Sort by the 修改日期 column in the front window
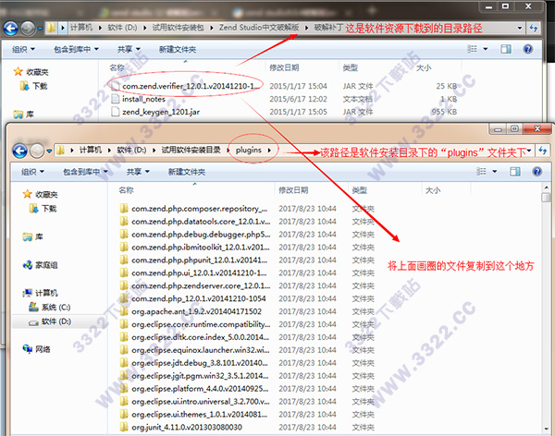Viewport: 555px width, 436px height. click(293, 190)
